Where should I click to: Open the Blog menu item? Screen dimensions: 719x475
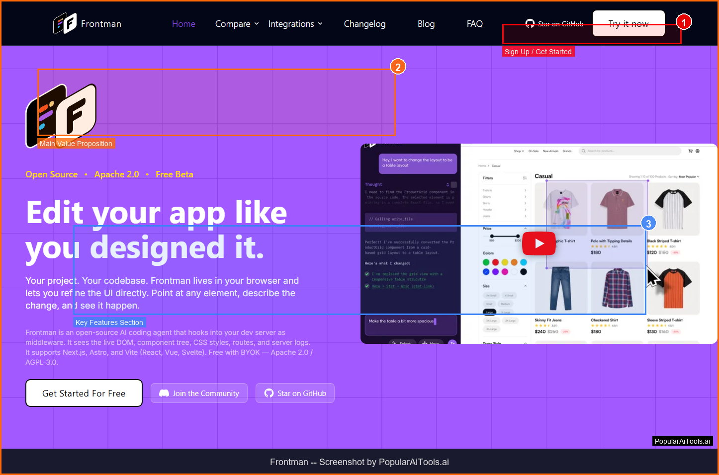426,24
